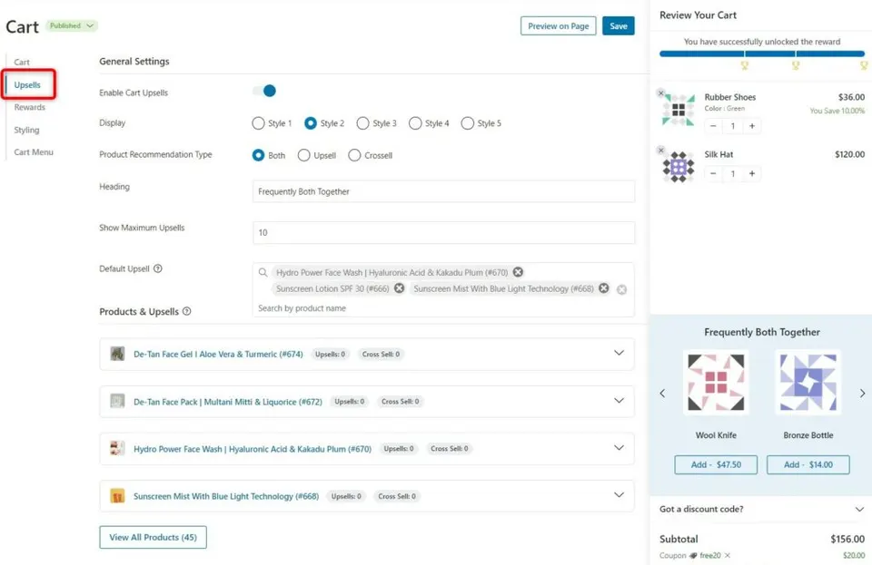This screenshot has height=565, width=872.
Task: Save the cart settings
Action: click(619, 26)
